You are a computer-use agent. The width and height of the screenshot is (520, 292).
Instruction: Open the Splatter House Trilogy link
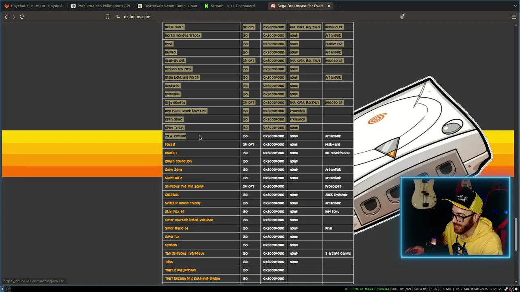[x=183, y=203]
